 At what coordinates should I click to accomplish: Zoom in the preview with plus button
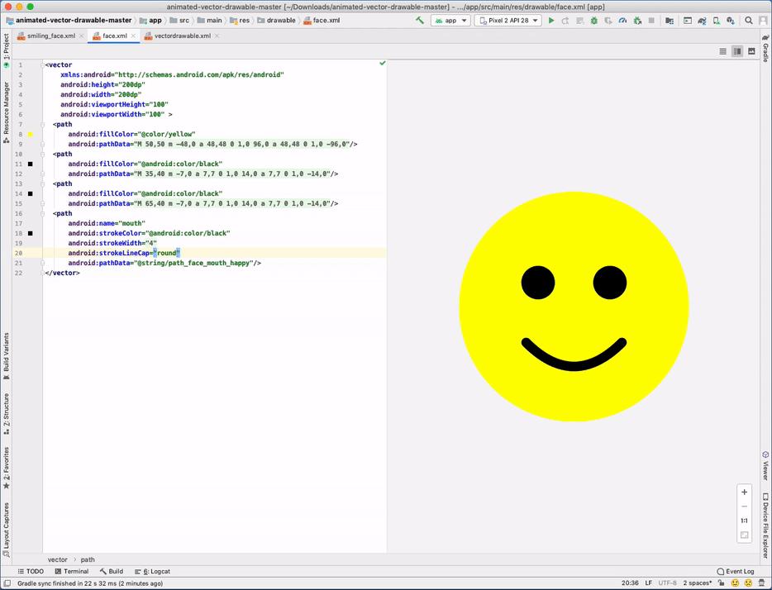[744, 492]
